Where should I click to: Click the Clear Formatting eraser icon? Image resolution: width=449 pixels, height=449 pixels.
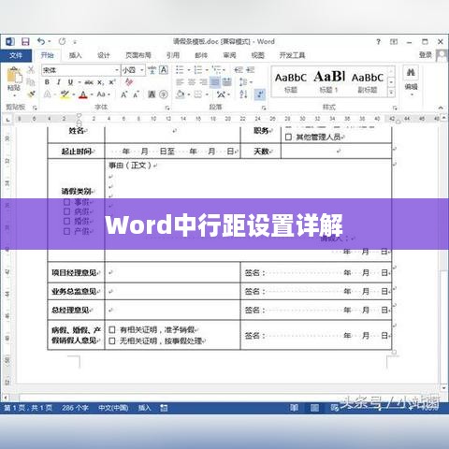coord(129,82)
